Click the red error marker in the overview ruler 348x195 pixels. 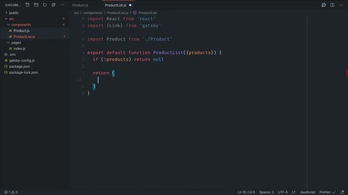click(347, 73)
